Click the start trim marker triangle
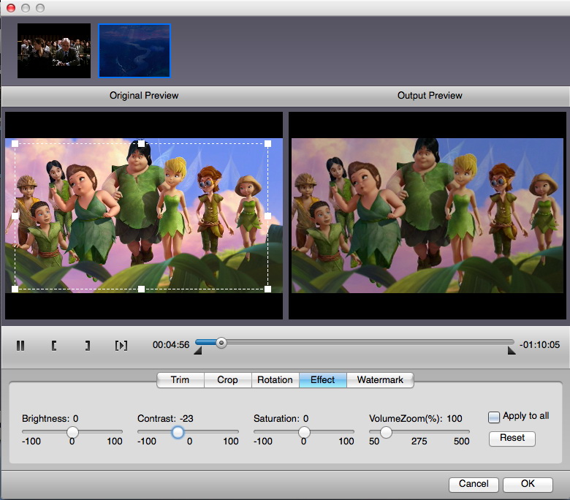Screen dimensions: 570x500 click(198, 351)
